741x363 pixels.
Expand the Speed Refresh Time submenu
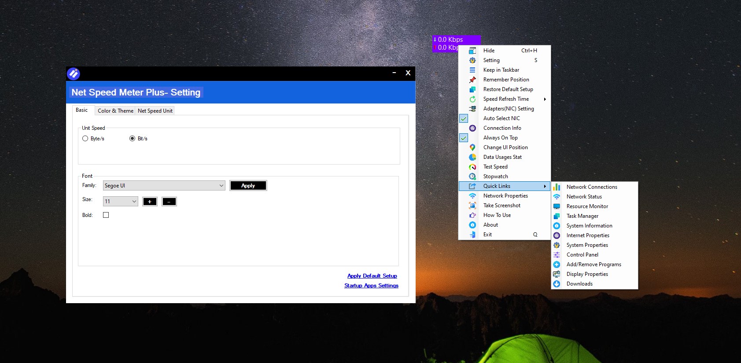[505, 99]
